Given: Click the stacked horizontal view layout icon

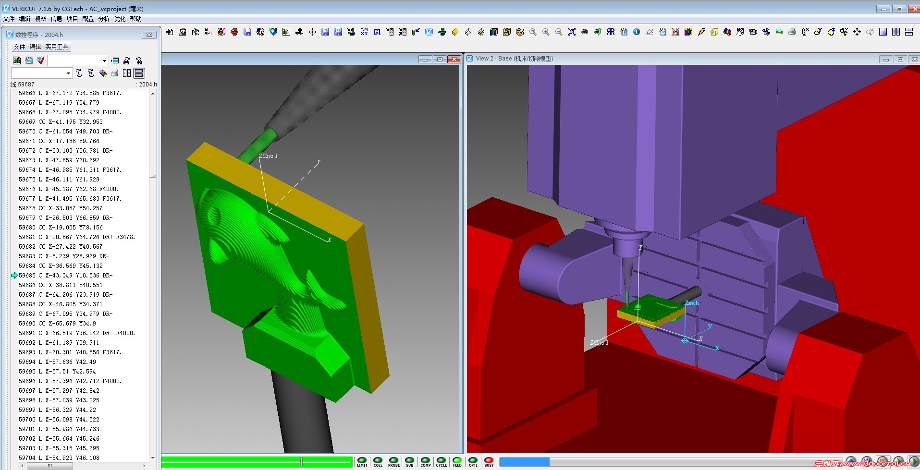Looking at the screenshot, I should [909, 32].
